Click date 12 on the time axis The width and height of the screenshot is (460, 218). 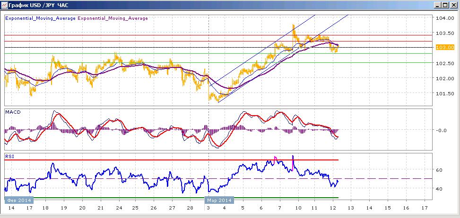click(333, 208)
